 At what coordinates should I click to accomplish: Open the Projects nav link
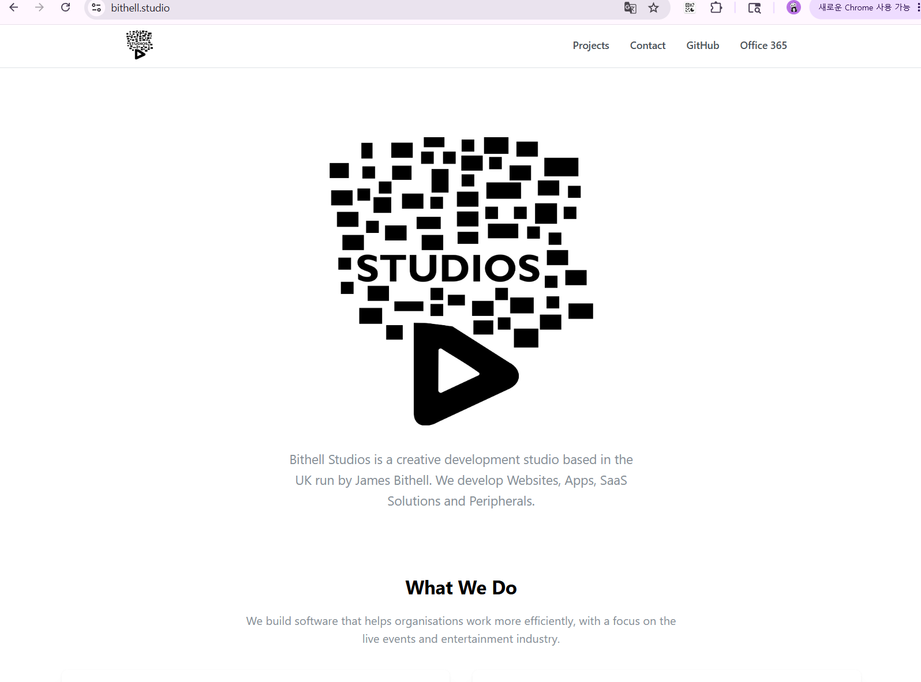tap(590, 46)
